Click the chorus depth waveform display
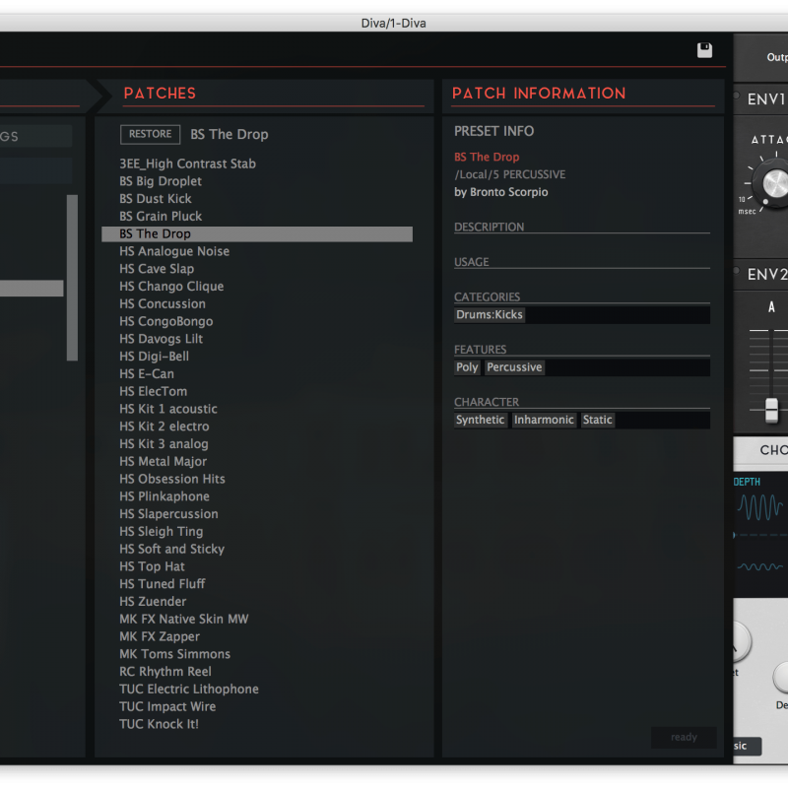 click(761, 507)
